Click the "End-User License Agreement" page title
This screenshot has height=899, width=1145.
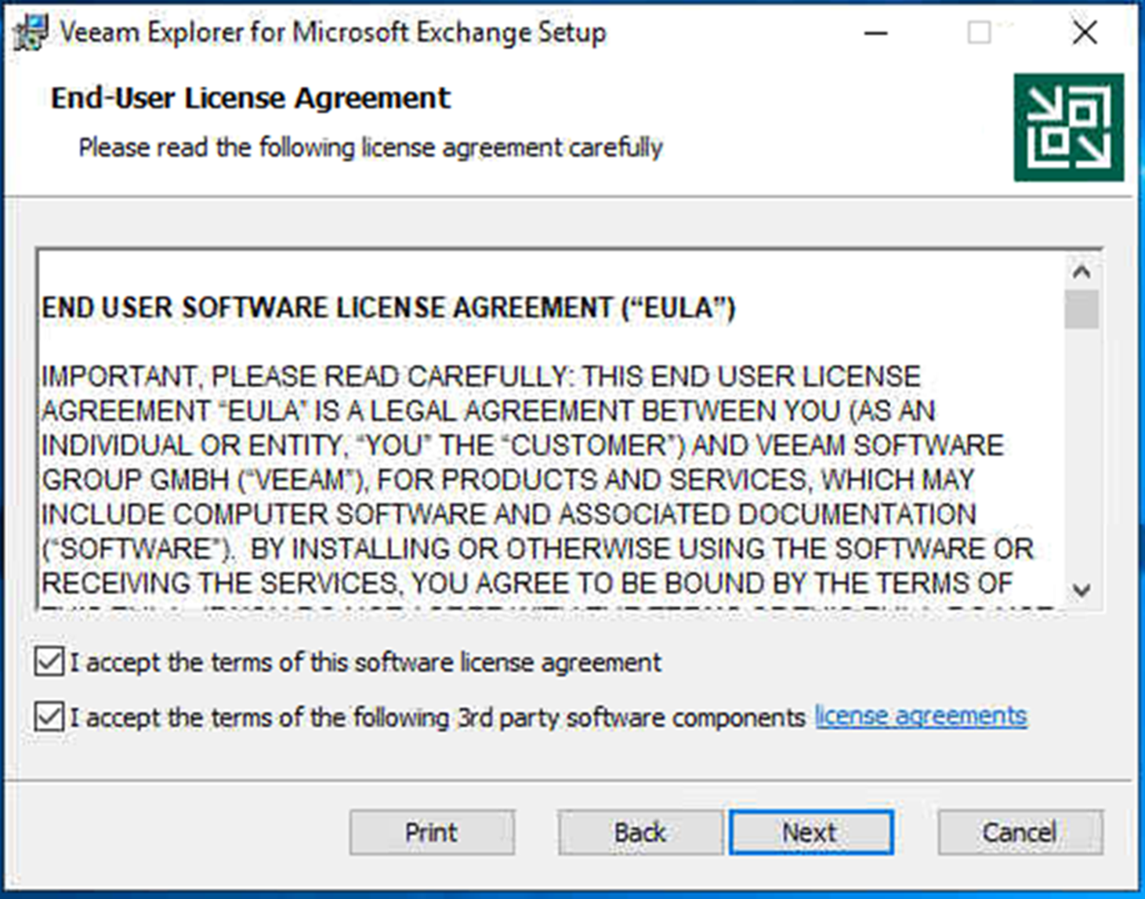click(x=251, y=98)
